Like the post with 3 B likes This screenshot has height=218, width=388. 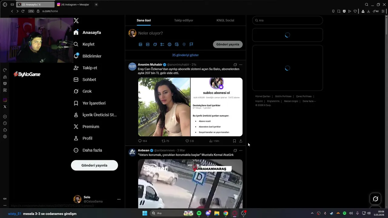pos(189,141)
